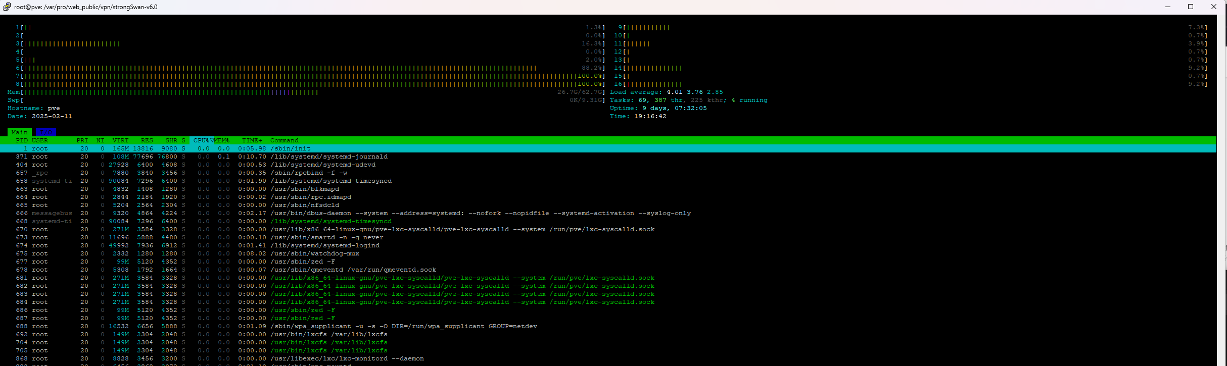This screenshot has height=366, width=1227.
Task: Select the wpa_supplicant process row
Action: click(608, 326)
